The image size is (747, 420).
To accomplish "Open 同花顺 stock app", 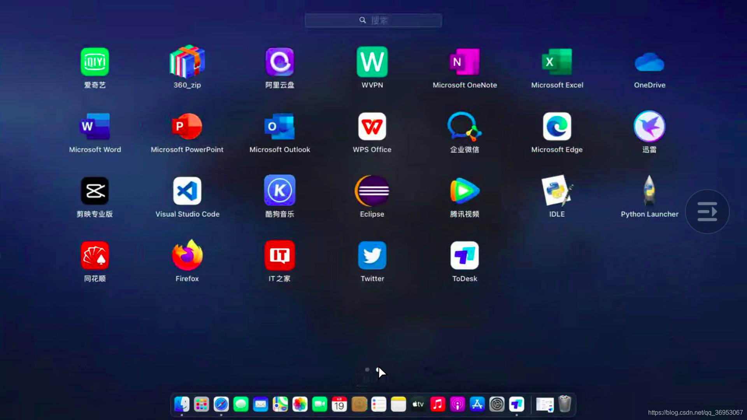I will 95,255.
